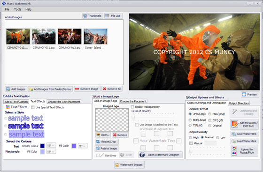
Task: Open the Help menu
Action: (x=28, y=9)
